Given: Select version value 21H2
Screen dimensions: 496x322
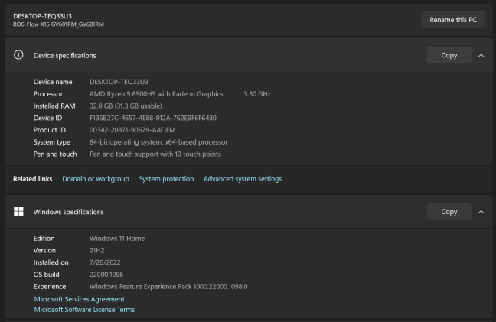Looking at the screenshot, I should [x=96, y=250].
